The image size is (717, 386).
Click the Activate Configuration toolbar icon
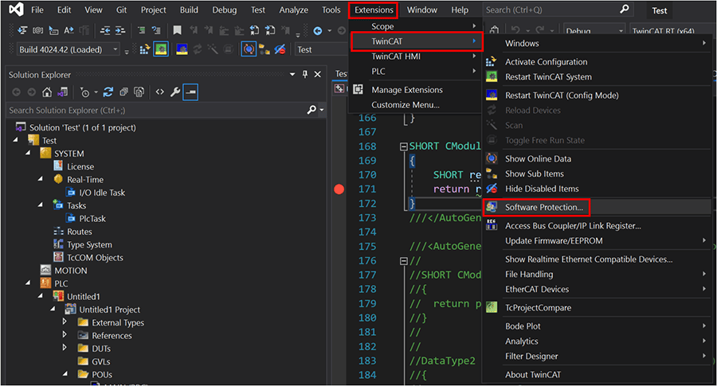[x=144, y=49]
